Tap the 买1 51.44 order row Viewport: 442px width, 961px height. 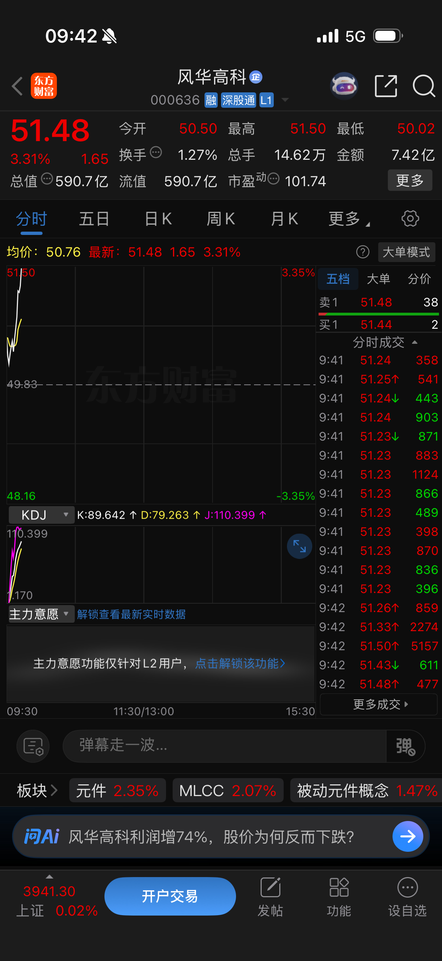[x=379, y=325]
